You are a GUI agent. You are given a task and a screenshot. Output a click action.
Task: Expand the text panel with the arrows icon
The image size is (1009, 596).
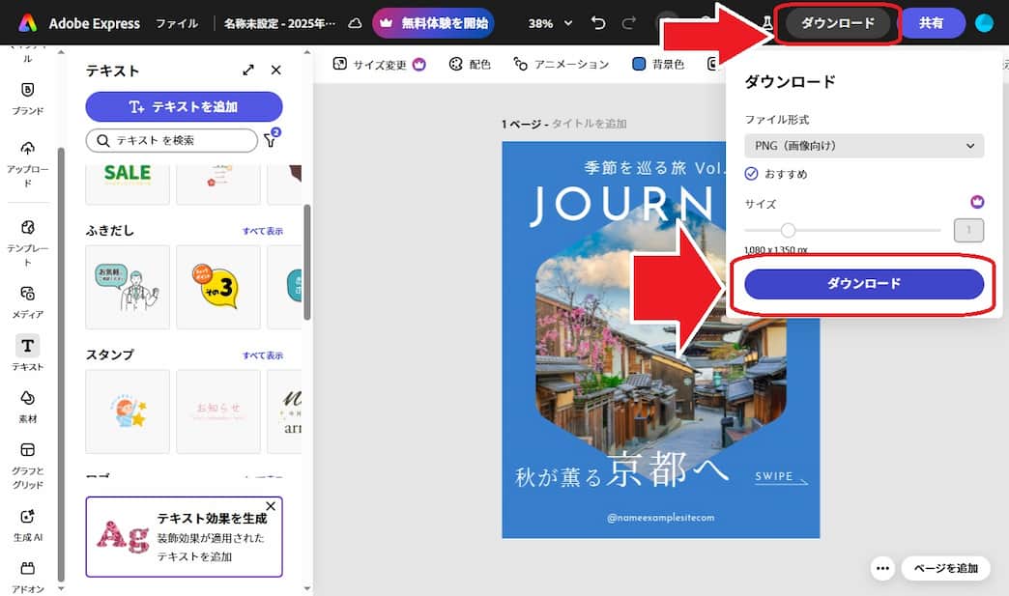(x=248, y=71)
